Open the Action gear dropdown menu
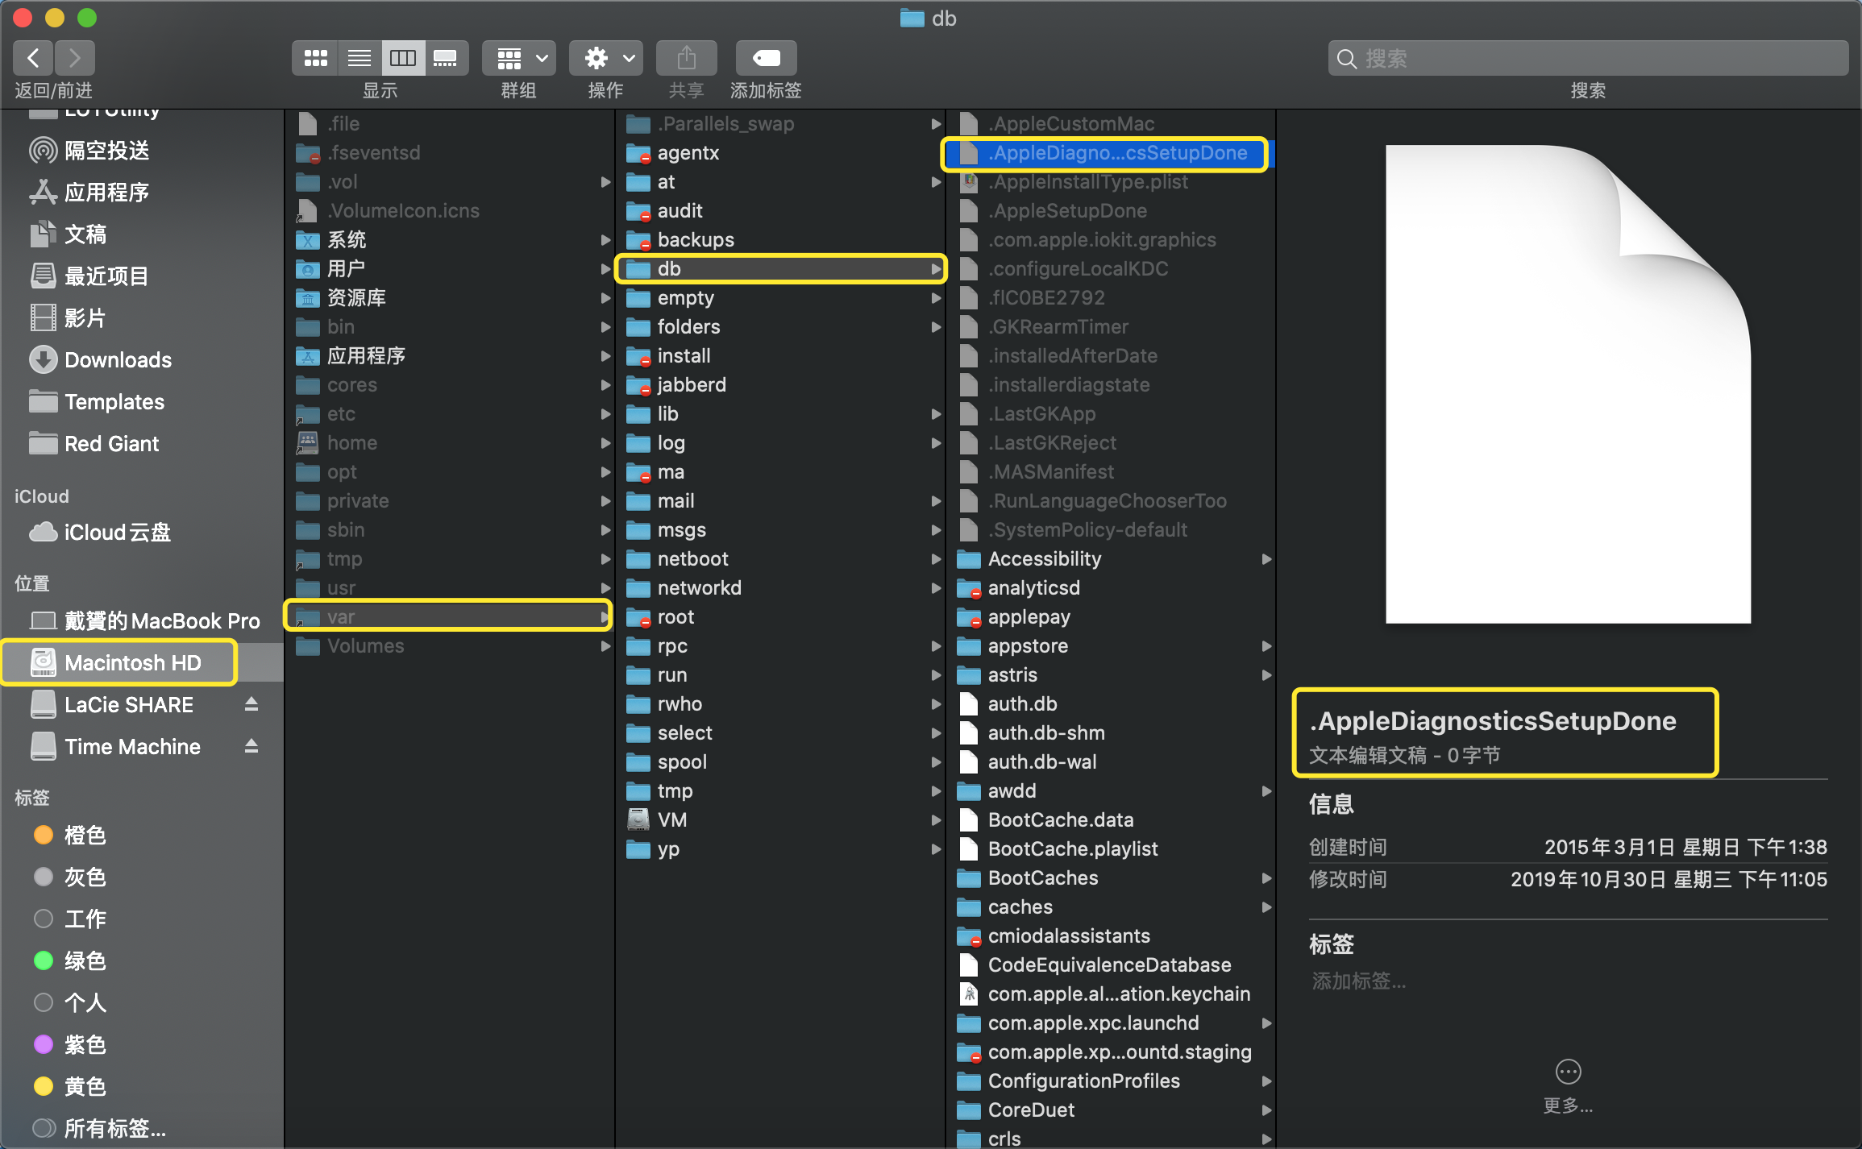 point(606,58)
